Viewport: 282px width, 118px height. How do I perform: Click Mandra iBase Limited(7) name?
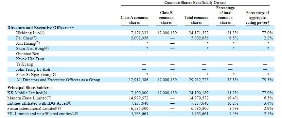(x=29, y=98)
